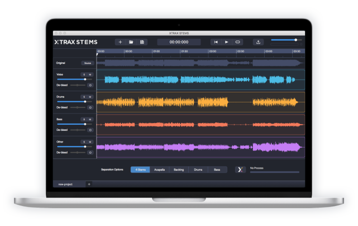Screen dimensions: 358x226
Task: Click the Original gray waveform
Action: (201, 63)
